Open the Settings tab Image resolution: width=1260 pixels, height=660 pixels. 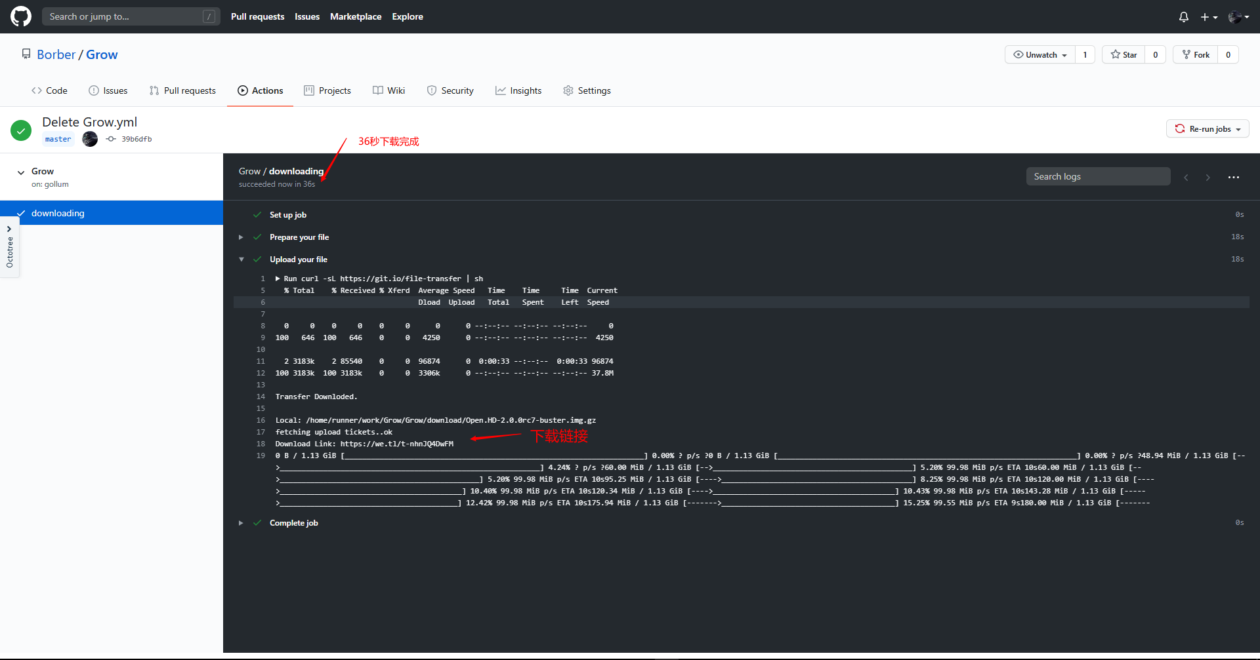pos(587,90)
